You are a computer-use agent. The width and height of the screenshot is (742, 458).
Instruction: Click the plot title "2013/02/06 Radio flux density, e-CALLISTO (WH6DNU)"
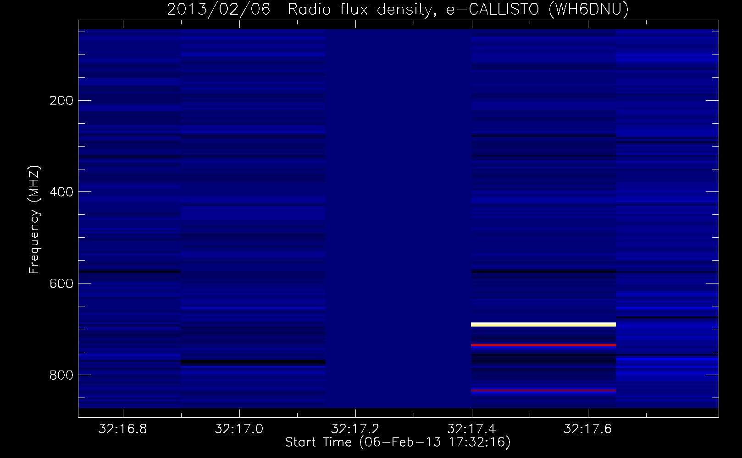(x=398, y=10)
